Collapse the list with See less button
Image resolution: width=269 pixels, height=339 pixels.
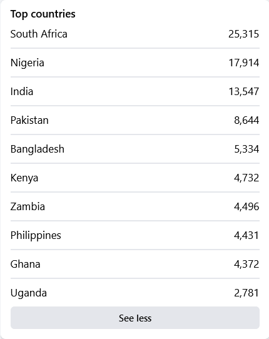[x=135, y=318]
